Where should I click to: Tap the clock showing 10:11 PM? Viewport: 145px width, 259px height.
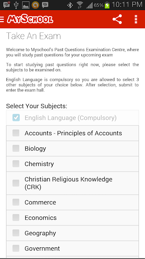click(x=127, y=5)
